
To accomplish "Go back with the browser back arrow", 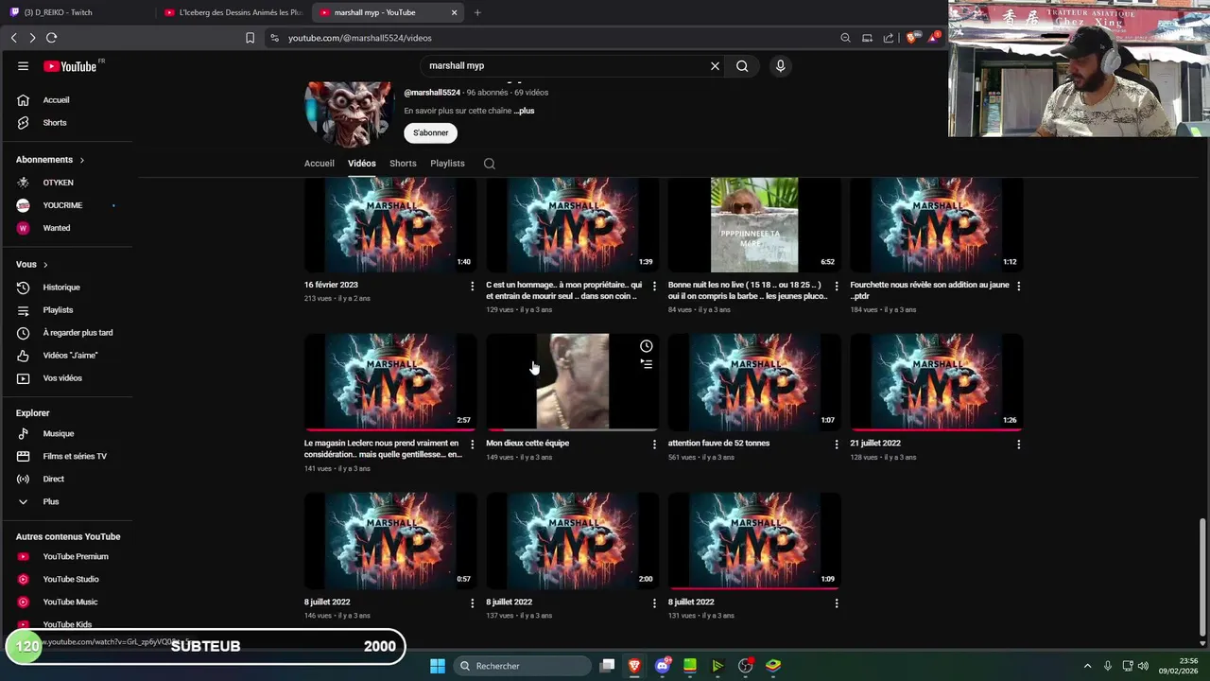I will click(13, 38).
